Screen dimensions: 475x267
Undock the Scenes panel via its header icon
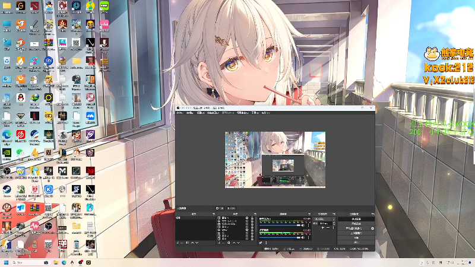pos(214,214)
